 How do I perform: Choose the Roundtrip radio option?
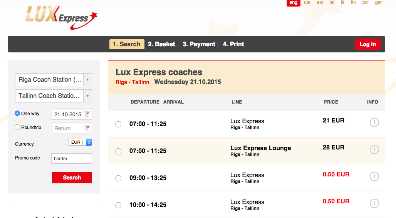17,127
